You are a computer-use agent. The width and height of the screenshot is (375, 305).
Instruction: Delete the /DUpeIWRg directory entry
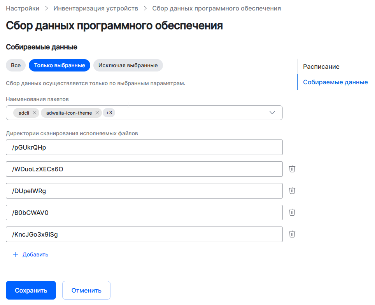tap(292, 191)
